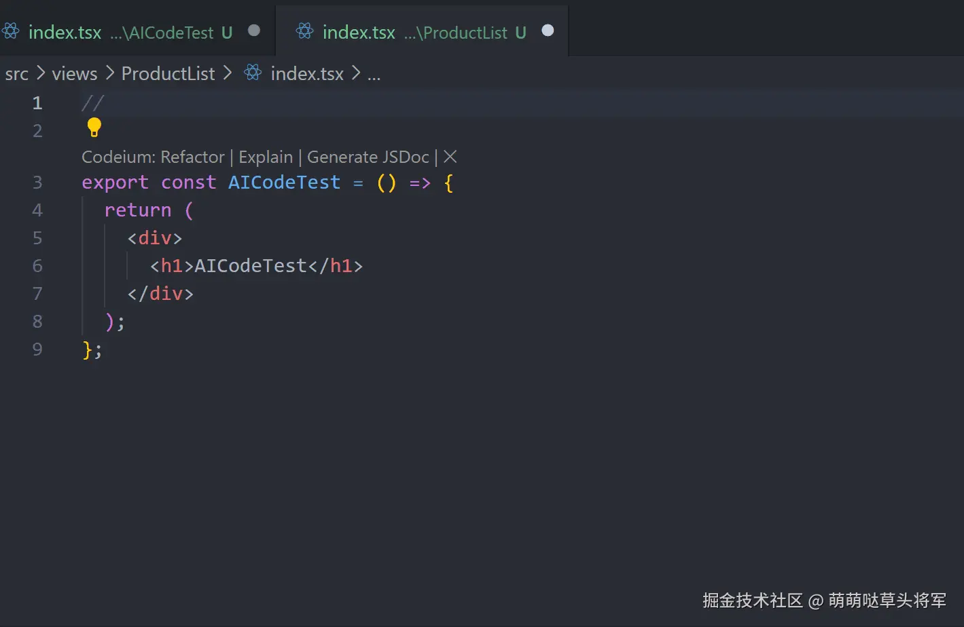This screenshot has width=964, height=627.
Task: Click src in the breadcrumb path
Action: click(16, 73)
